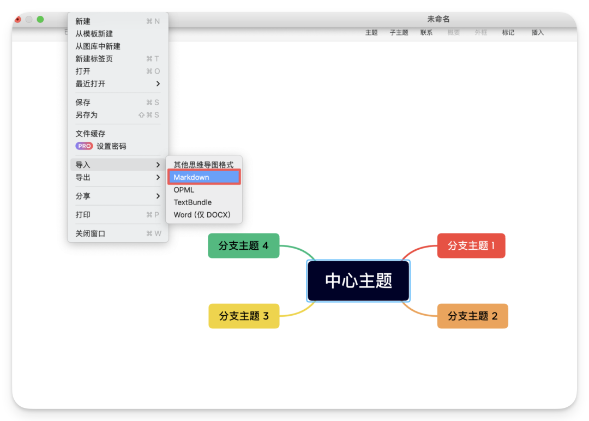Select the 中心主题 central node
Screen dimensions: 589x421
coord(358,281)
